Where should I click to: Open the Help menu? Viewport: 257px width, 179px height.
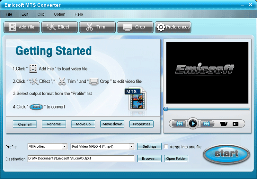pyautogui.click(x=79, y=14)
